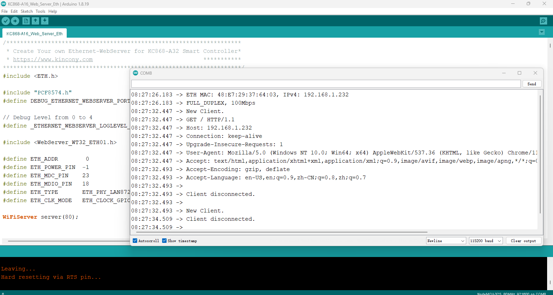Uncheck the Show timestamp checkbox
This screenshot has height=295, width=553.
(x=165, y=241)
